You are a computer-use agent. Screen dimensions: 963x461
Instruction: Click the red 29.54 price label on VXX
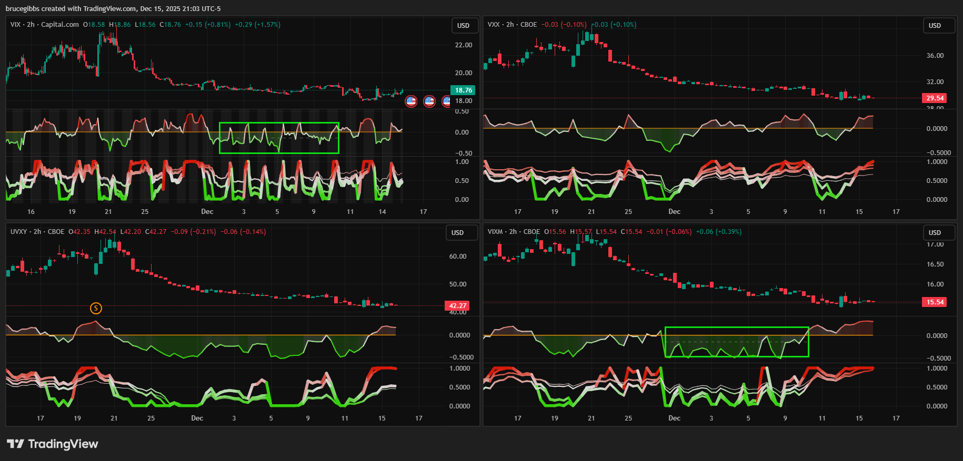click(935, 98)
